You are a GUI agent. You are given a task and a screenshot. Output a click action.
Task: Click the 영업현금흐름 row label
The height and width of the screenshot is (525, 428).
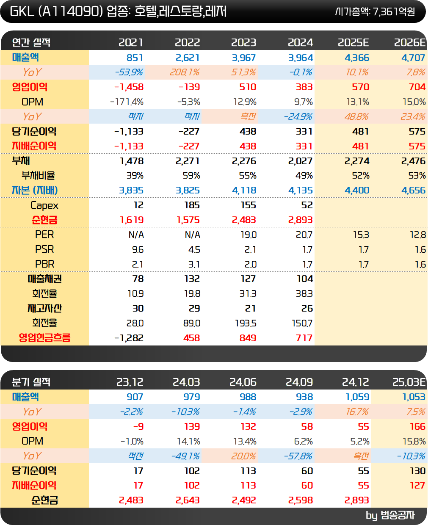[x=44, y=338]
